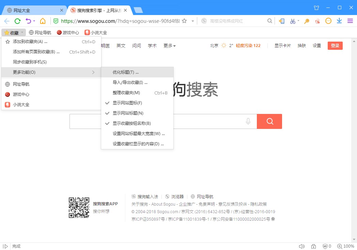The image size is (357, 250).
Task: Open Sogou 设置 link
Action: pos(317,46)
